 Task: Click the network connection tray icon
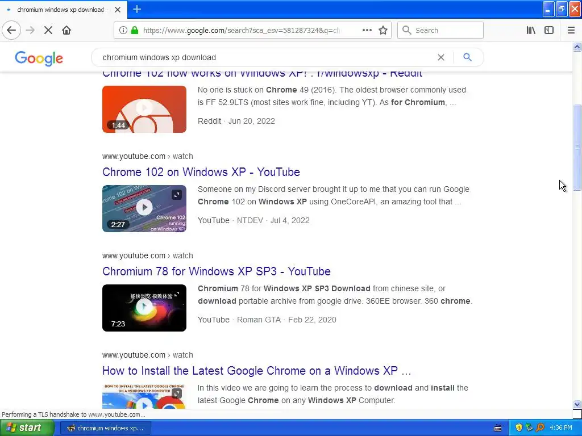[530, 428]
